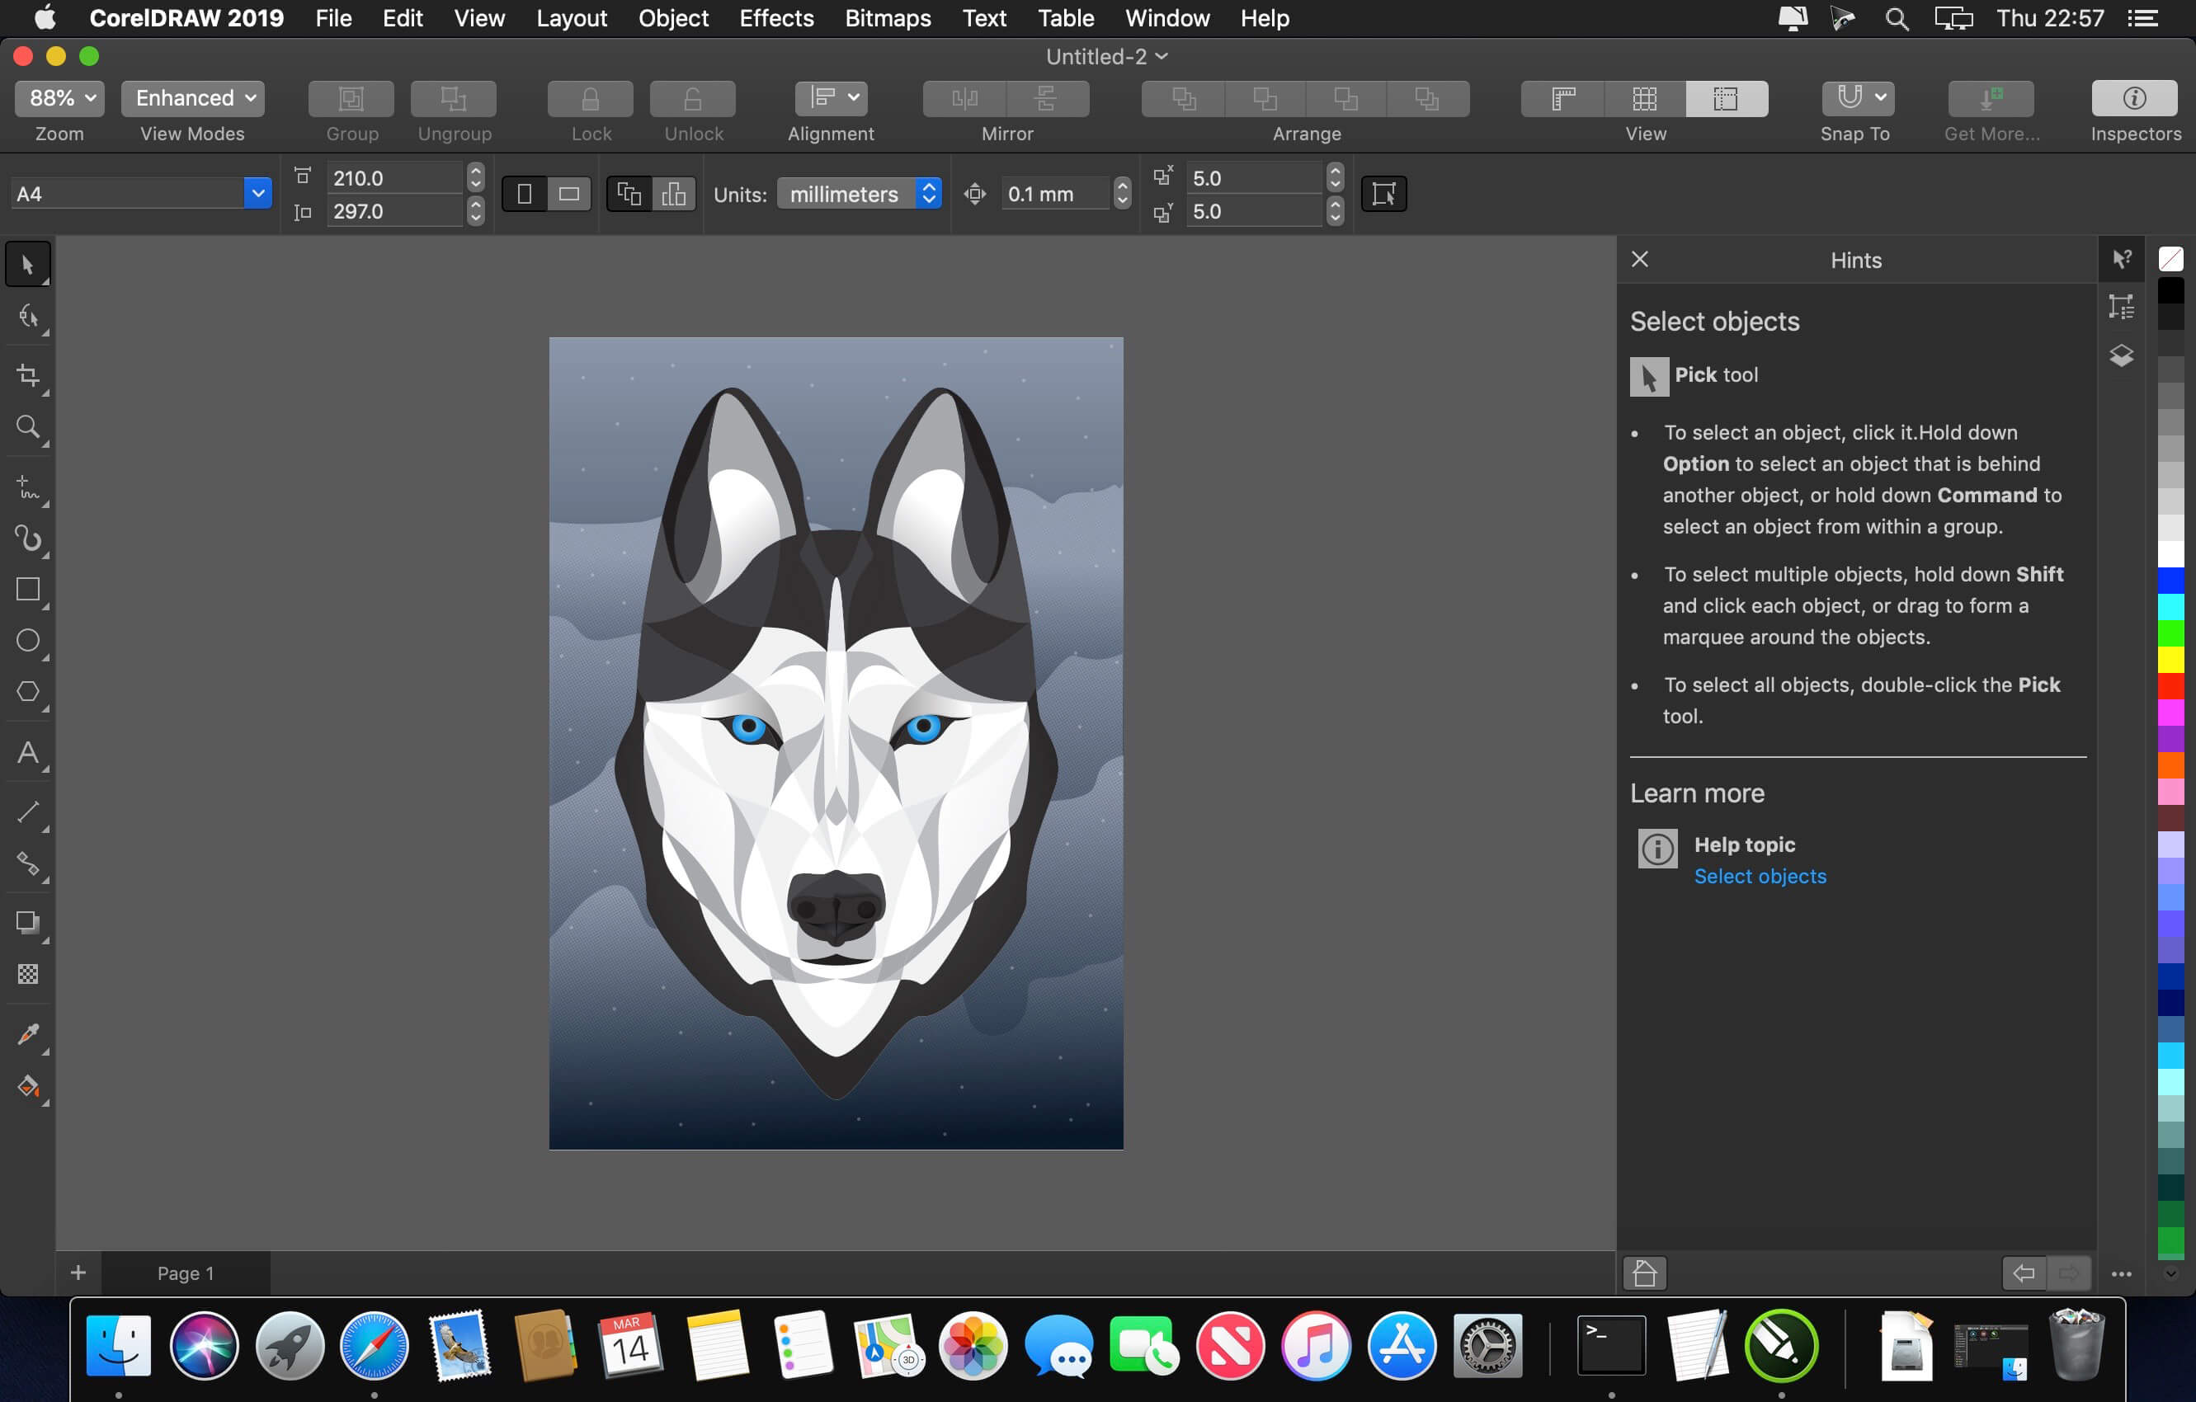Screen dimensions: 2196x1402
Task: Select the Zoom tool in toolbox
Action: [x=27, y=427]
